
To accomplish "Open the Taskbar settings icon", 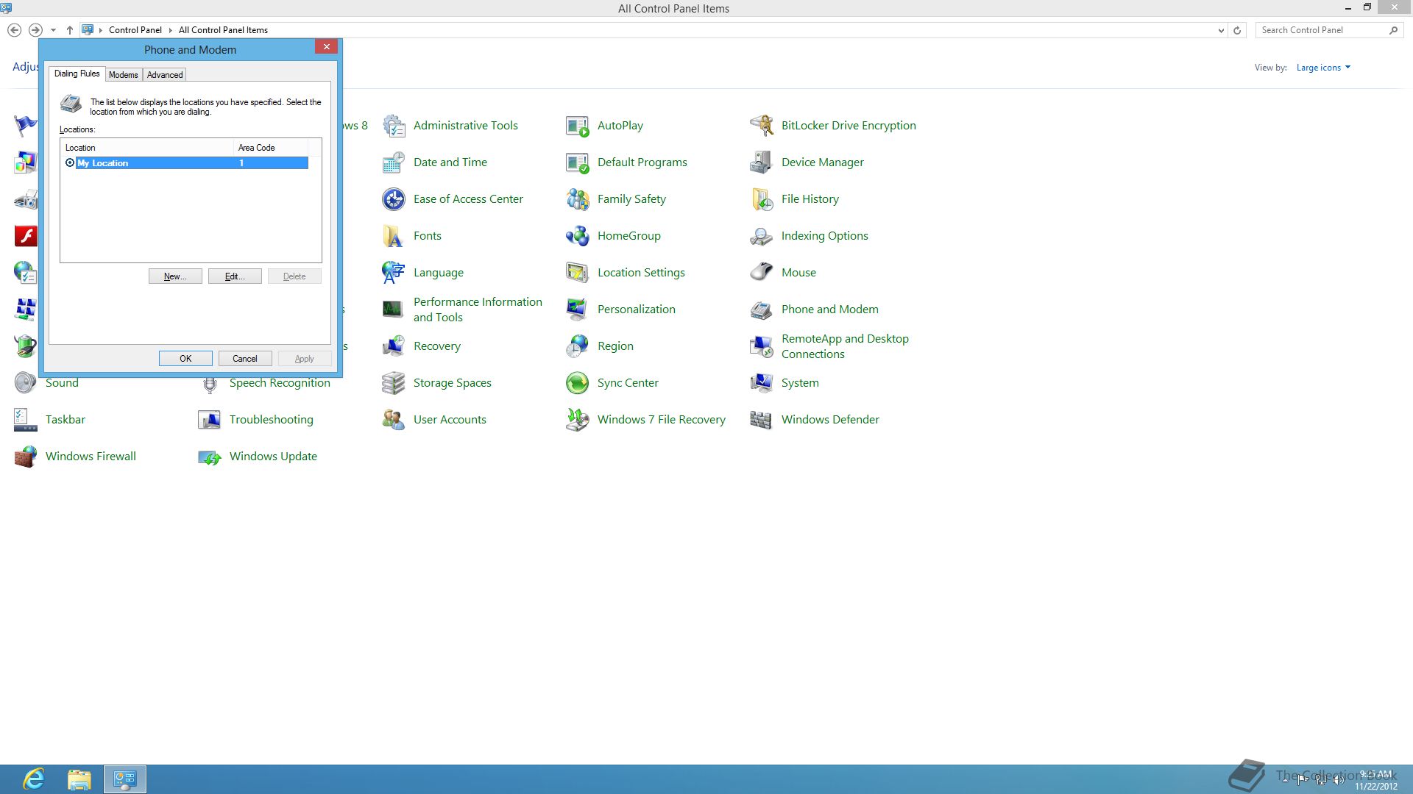I will (x=26, y=420).
